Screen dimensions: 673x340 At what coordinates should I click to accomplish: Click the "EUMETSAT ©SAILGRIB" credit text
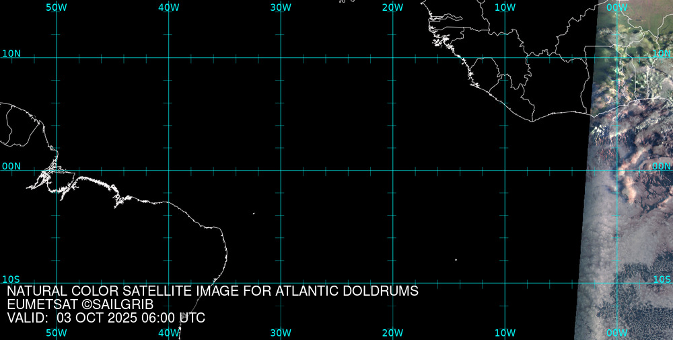tap(80, 305)
